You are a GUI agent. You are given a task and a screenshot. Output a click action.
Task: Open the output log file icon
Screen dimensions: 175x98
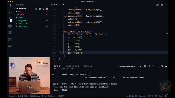pyautogui.click(x=153, y=66)
